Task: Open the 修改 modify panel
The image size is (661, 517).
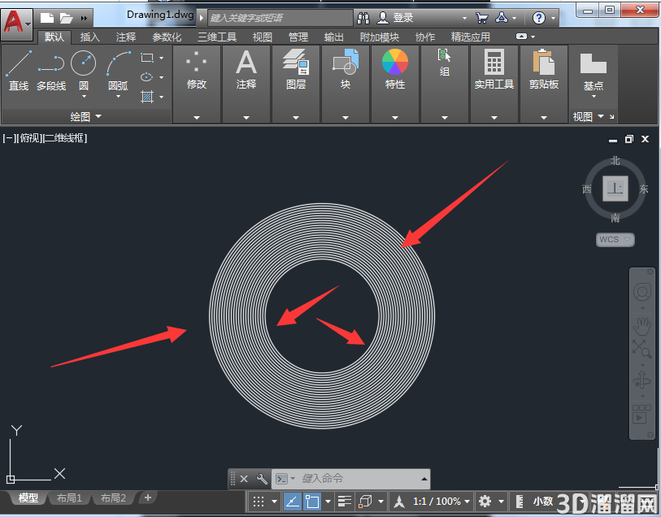Action: pos(197,85)
